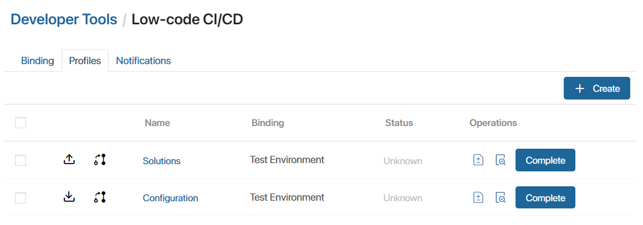Select the Profiles tab
Viewport: 643px width, 225px height.
coord(85,61)
